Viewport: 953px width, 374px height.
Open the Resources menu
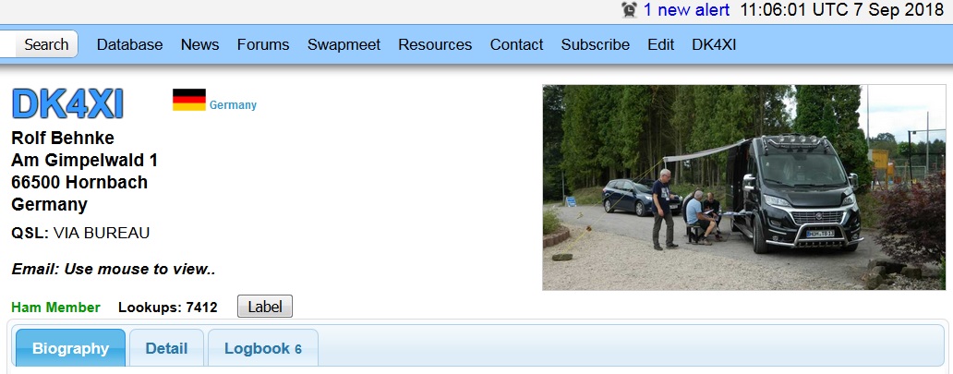click(435, 45)
